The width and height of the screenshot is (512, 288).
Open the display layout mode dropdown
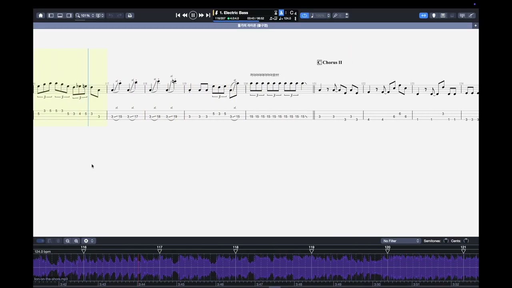[100, 16]
